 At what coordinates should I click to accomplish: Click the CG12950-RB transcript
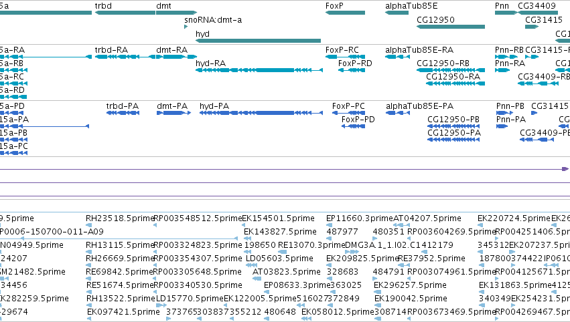tap(451, 70)
